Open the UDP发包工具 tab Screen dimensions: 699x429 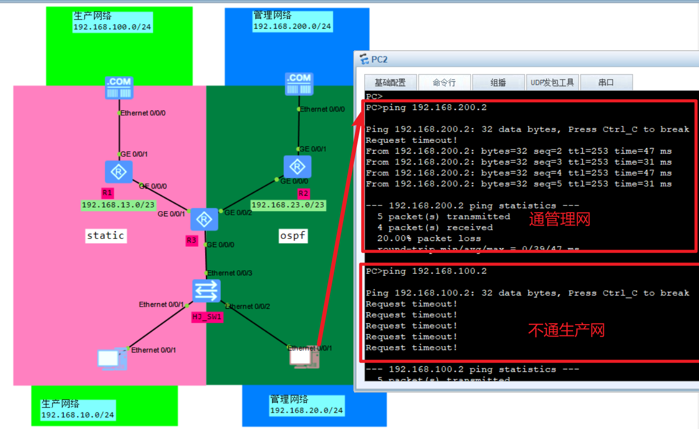tap(552, 82)
